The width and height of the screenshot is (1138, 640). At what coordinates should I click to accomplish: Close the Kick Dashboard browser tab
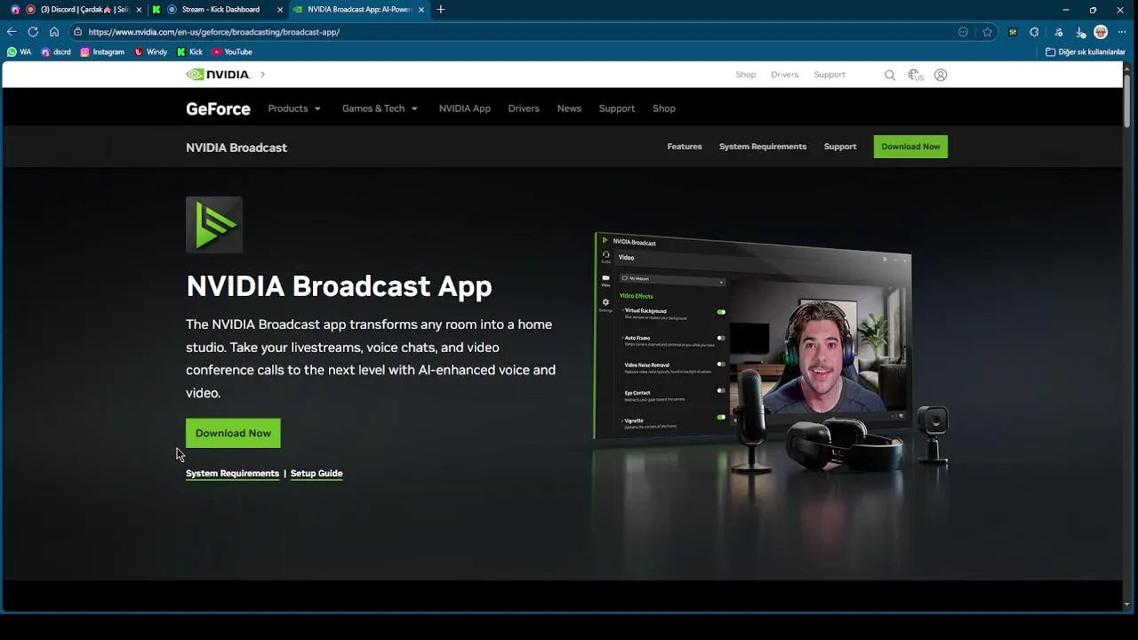pos(280,10)
